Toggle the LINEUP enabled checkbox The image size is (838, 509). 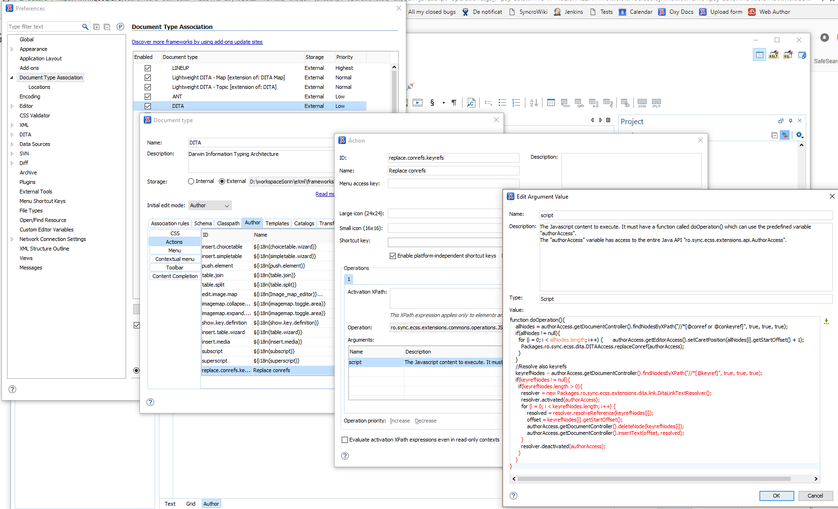(148, 68)
